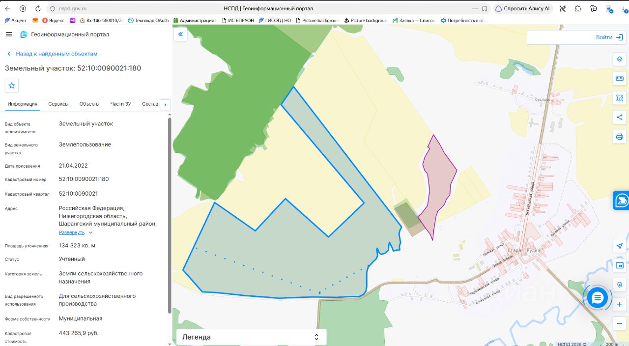Open the Части ЗУ tab
The image size is (629, 346).
pos(120,104)
